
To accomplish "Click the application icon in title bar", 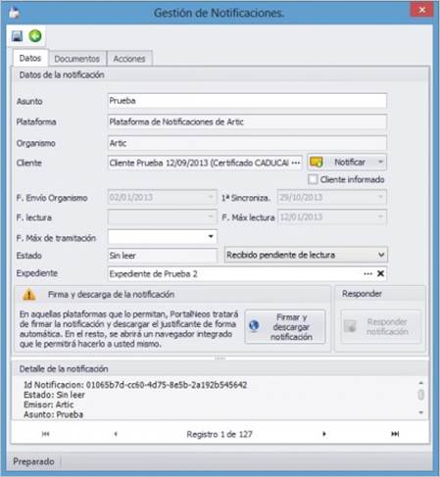I will click(x=14, y=13).
